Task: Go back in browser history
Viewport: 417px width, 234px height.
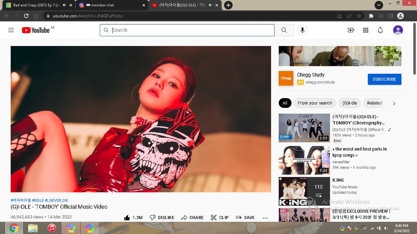Action: (7, 16)
